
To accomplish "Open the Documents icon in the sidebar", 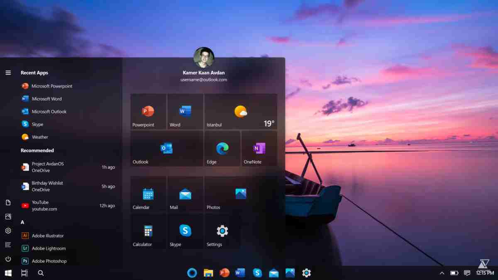I will pyautogui.click(x=8, y=202).
